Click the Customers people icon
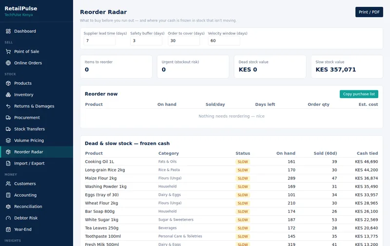The width and height of the screenshot is (390, 246). pos(8,184)
